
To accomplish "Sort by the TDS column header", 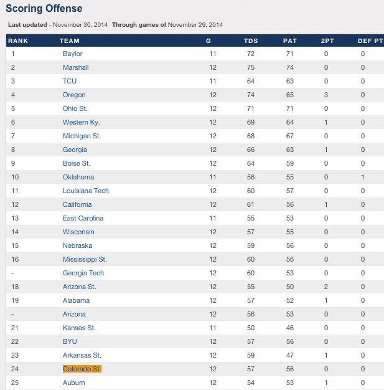I will (251, 40).
